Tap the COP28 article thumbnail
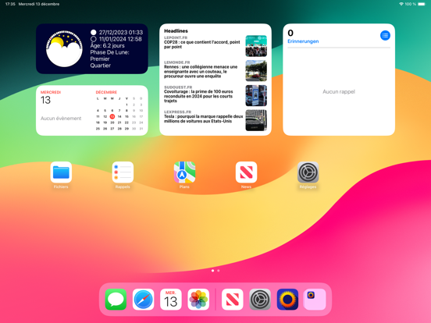The height and width of the screenshot is (323, 431). point(256,46)
